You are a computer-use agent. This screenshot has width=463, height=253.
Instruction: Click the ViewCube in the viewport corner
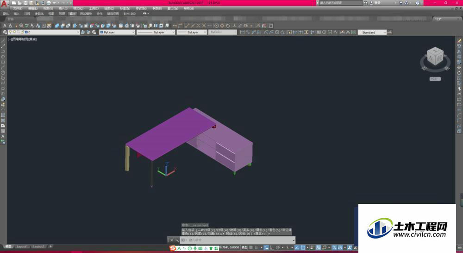click(435, 57)
